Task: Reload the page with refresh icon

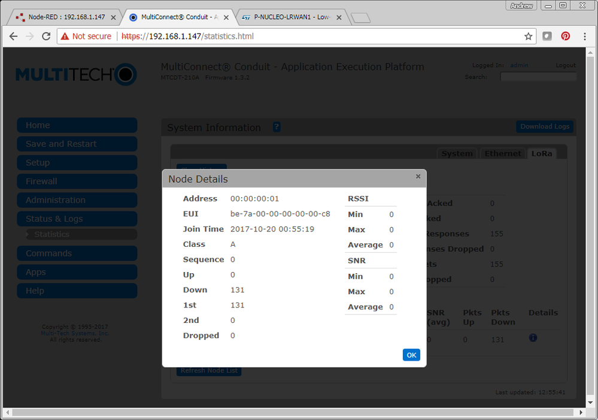Action: click(x=46, y=37)
